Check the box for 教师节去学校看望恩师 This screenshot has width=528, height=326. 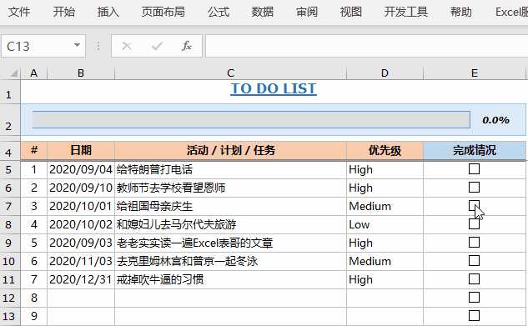(474, 187)
